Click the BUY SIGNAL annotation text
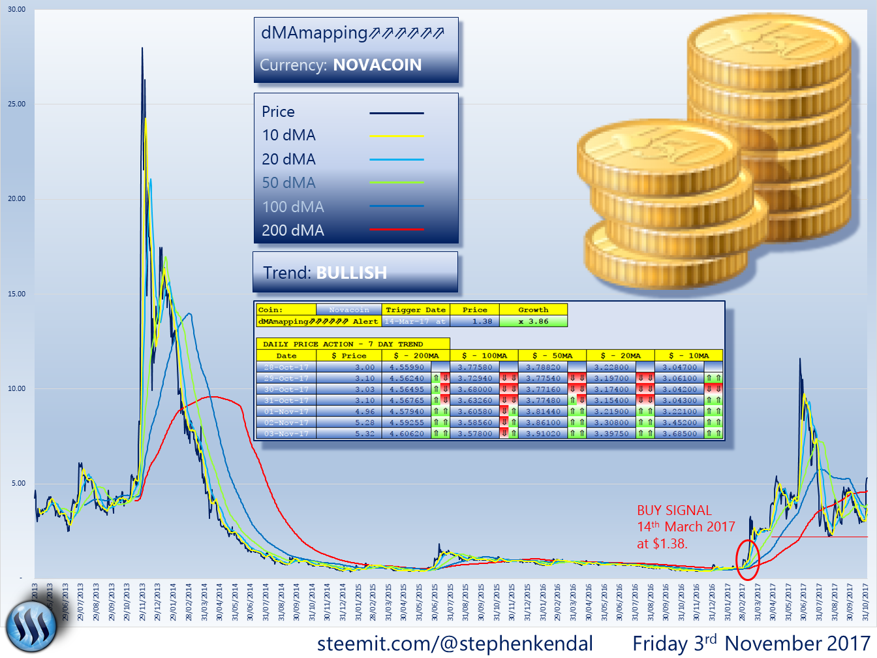The width and height of the screenshot is (877, 658). 686,527
